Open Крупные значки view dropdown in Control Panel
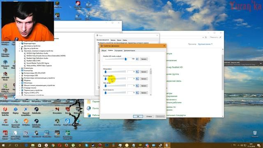This screenshot has width=263, height=148. (x=205, y=44)
